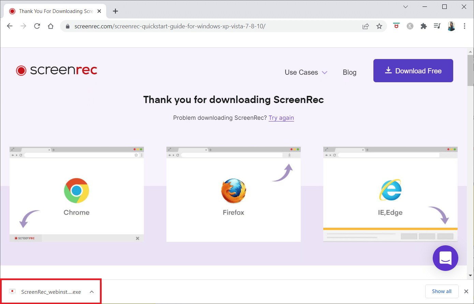Open the grey K extension icon
474x304 pixels.
pos(410,26)
